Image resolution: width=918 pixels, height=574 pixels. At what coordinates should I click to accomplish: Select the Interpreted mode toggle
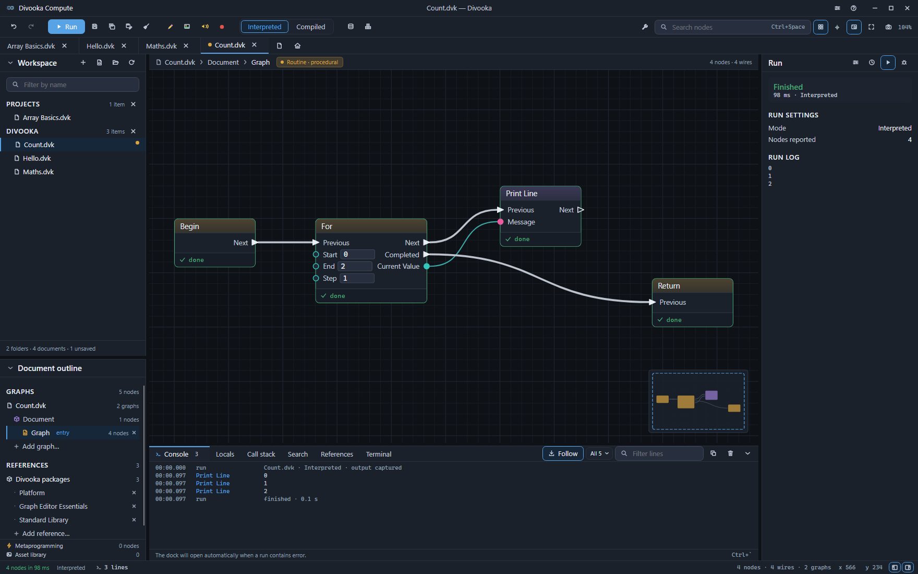pyautogui.click(x=264, y=27)
